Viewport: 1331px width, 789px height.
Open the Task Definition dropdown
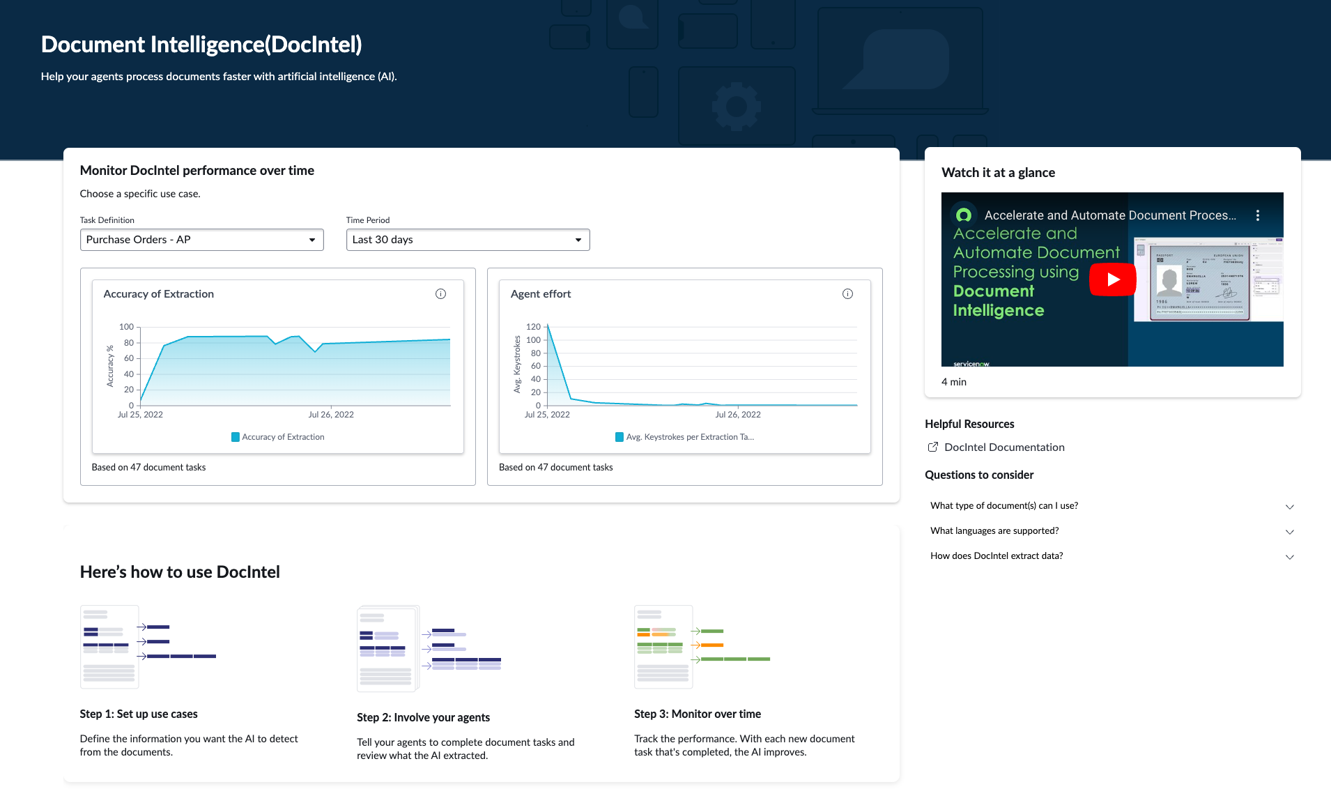click(x=201, y=240)
